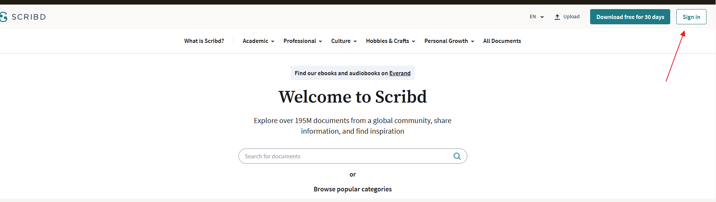Open the Personal Growth dropdown menu

coord(449,41)
